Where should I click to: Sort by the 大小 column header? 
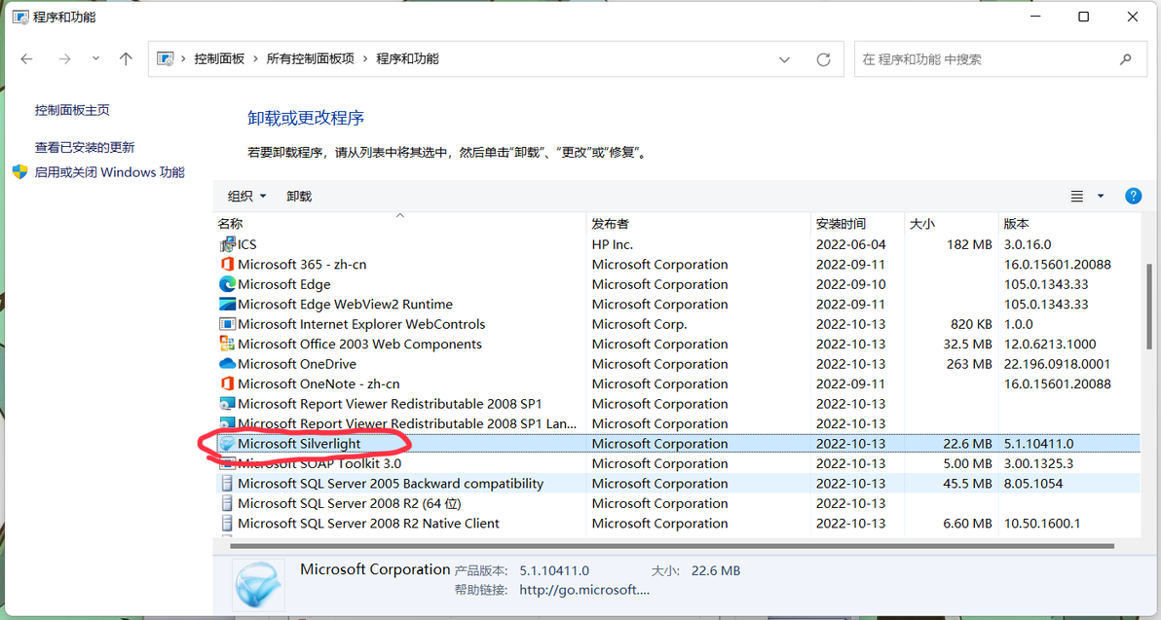tap(951, 224)
